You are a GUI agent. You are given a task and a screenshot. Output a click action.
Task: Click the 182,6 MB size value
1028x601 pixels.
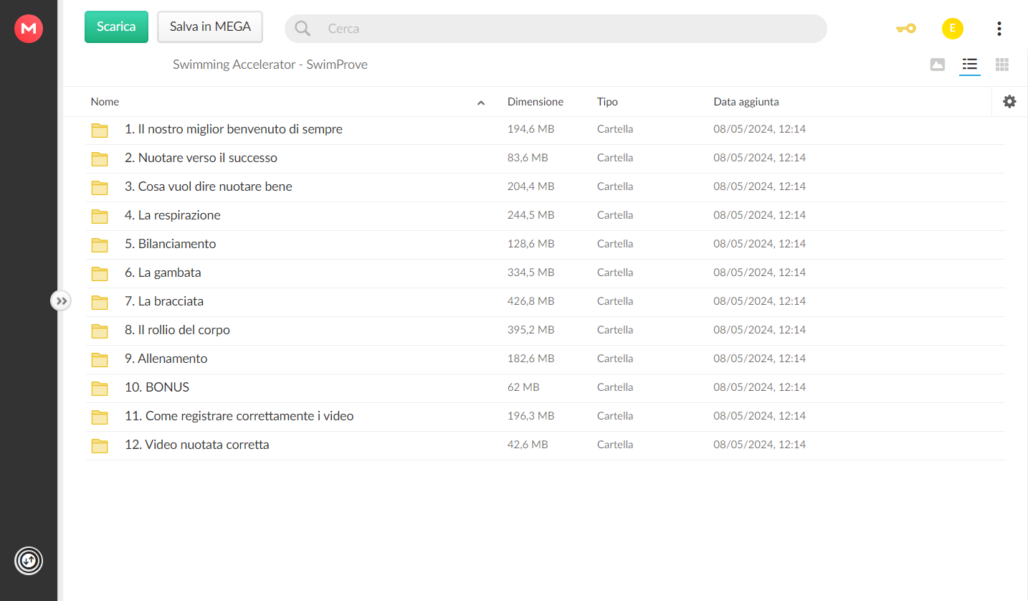(x=530, y=359)
